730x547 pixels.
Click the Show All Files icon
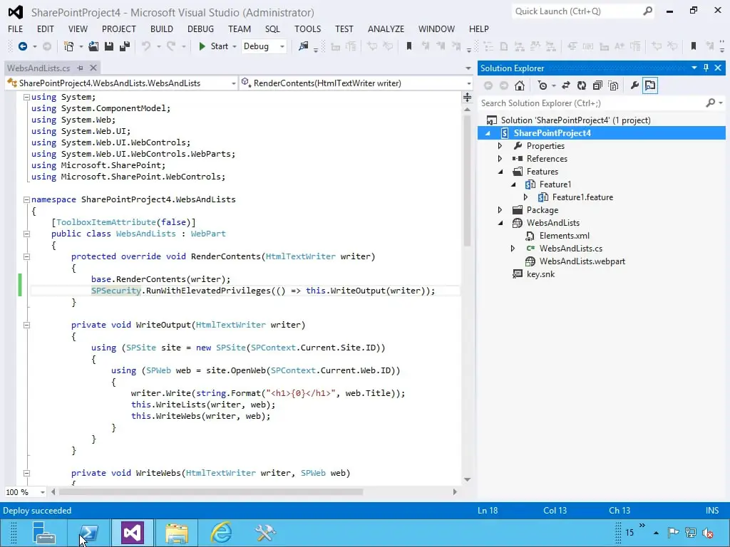pos(613,85)
